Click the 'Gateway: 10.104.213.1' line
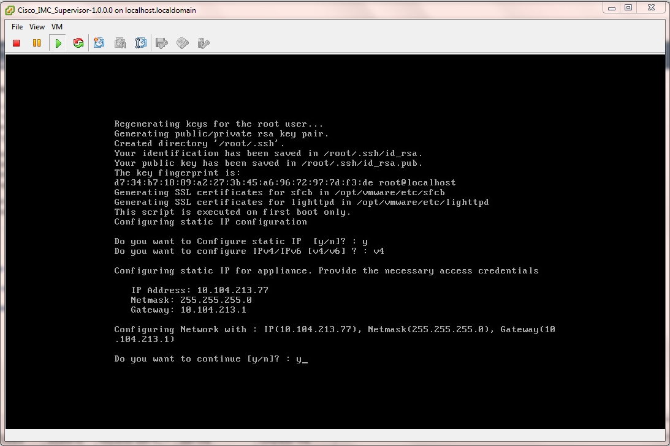 point(188,310)
